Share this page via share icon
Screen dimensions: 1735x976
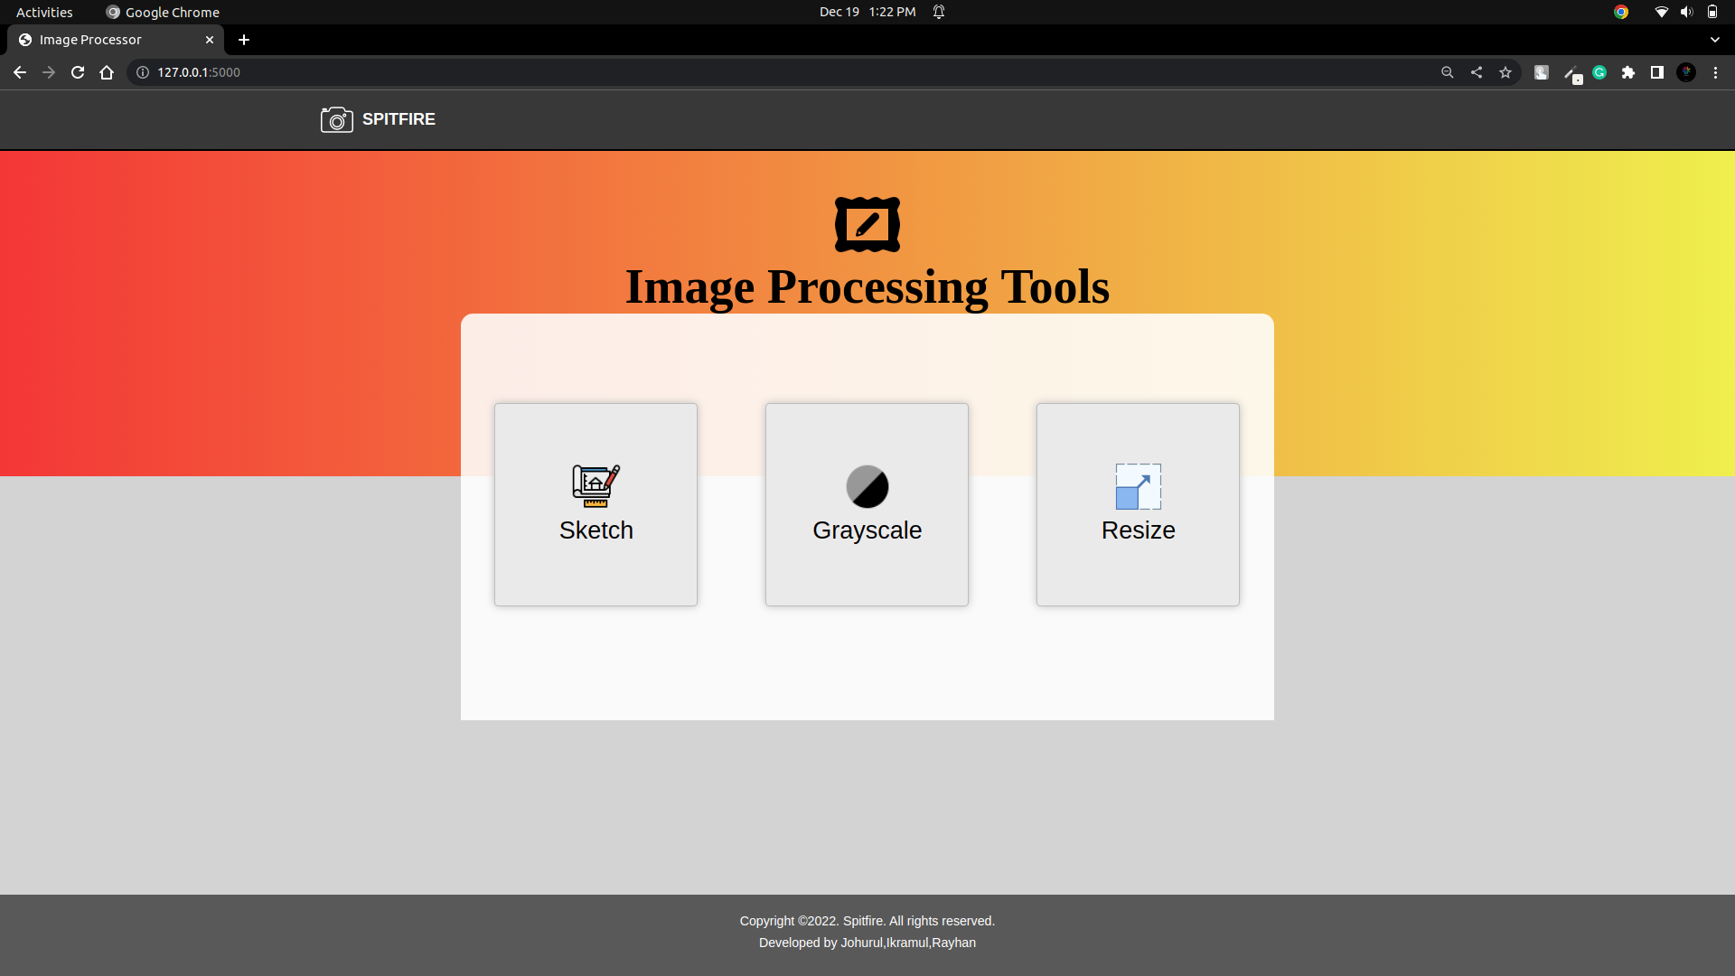[1477, 72]
